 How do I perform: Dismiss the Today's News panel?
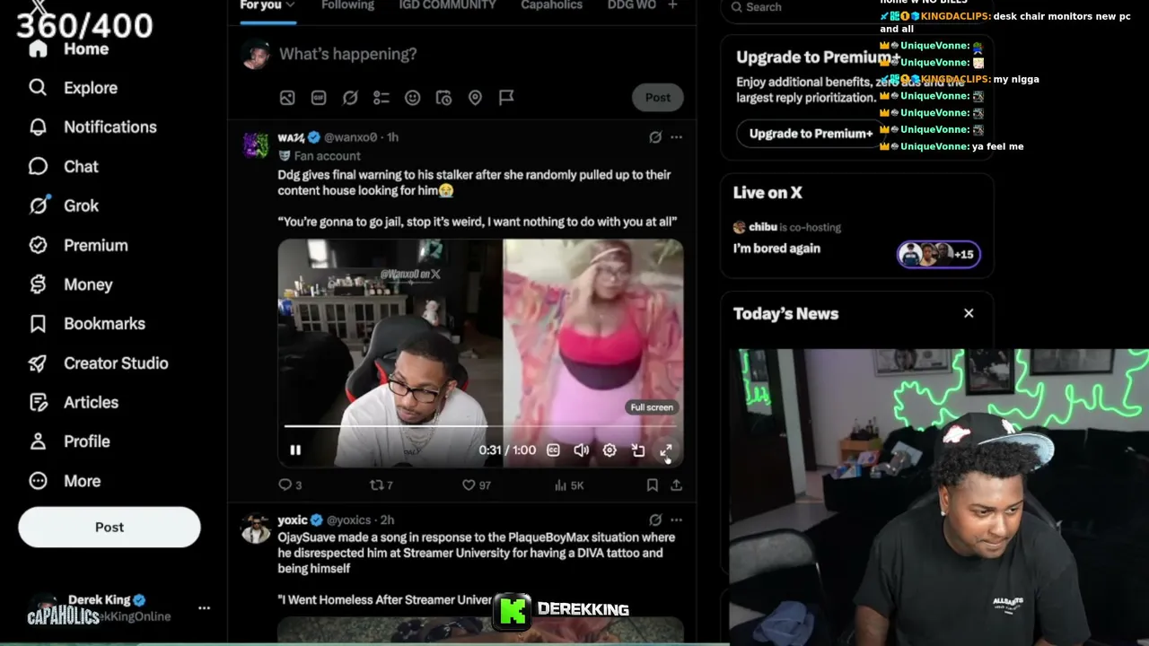point(969,313)
